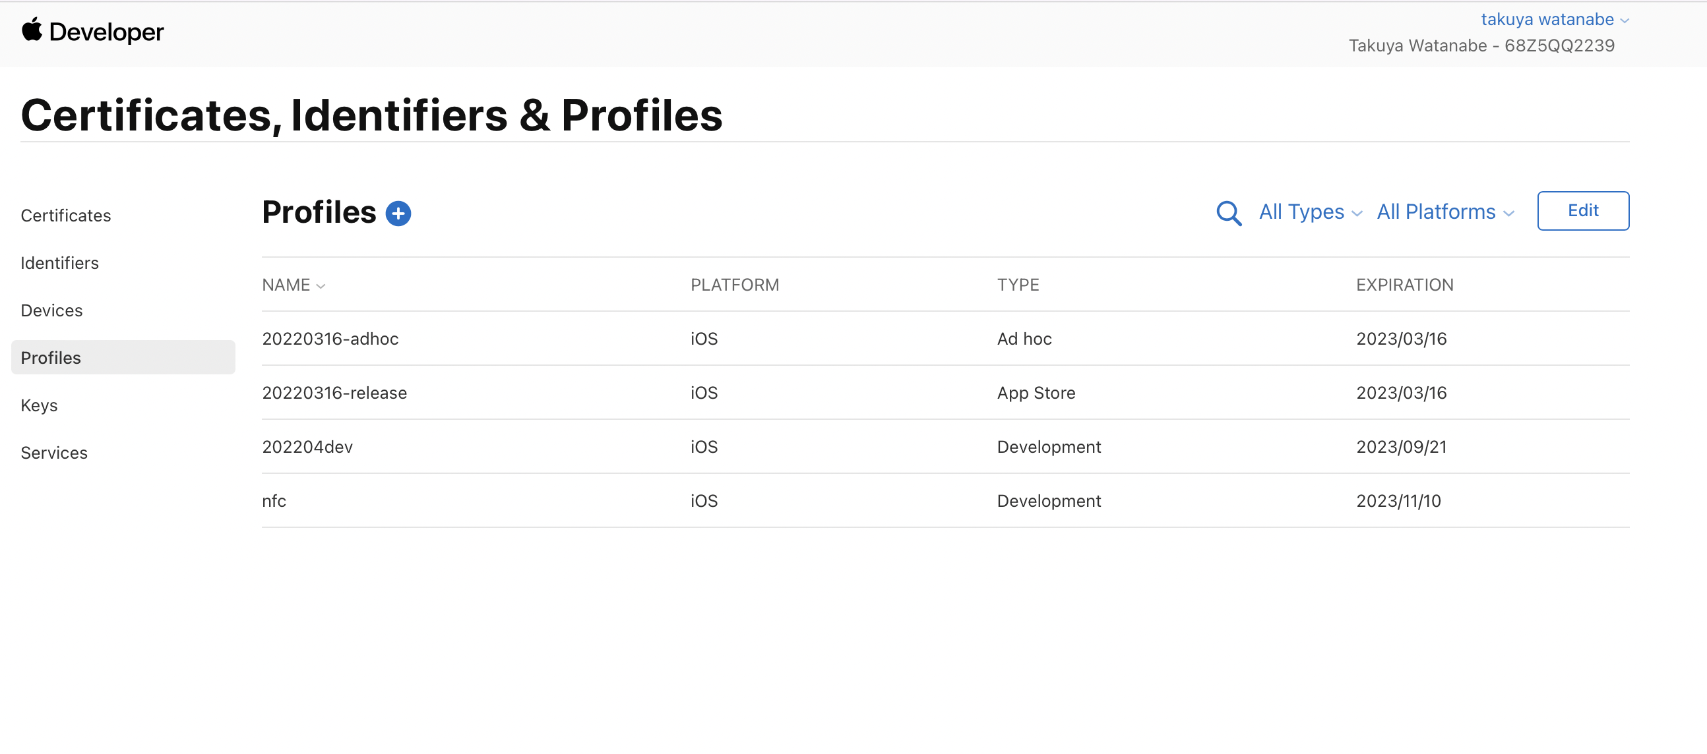Navigate to Devices in sidebar
This screenshot has height=754, width=1707.
click(51, 310)
